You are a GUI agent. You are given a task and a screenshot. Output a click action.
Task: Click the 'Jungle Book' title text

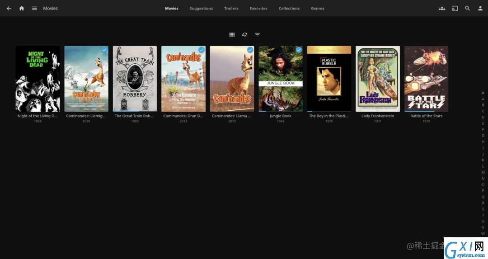pyautogui.click(x=281, y=116)
